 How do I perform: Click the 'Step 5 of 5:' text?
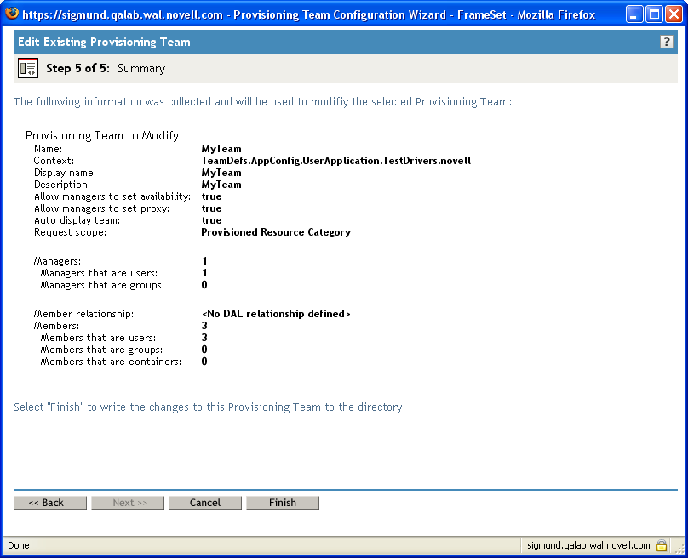pyautogui.click(x=78, y=68)
